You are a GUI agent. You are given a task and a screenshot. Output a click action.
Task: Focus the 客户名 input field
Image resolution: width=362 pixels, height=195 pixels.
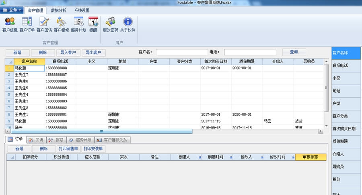[x=181, y=52]
